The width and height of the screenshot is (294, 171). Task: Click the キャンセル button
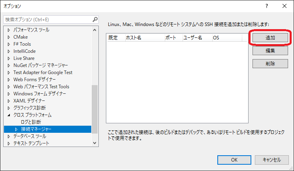[x=272, y=160]
